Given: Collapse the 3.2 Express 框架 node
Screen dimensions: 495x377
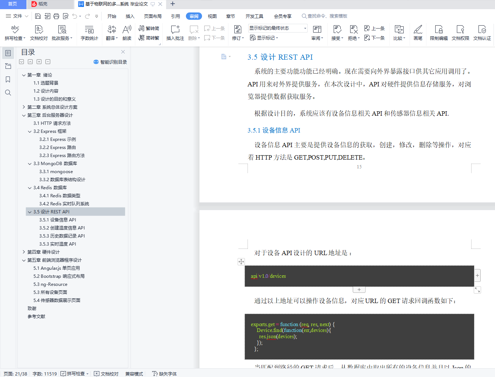Looking at the screenshot, I should 30,131.
